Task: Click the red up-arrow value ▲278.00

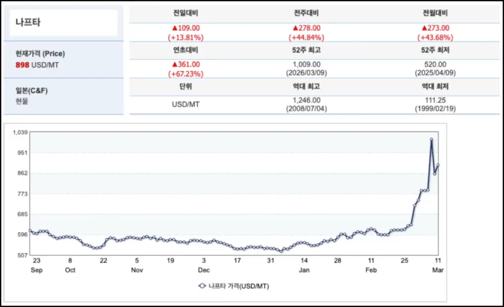Action: [x=306, y=28]
